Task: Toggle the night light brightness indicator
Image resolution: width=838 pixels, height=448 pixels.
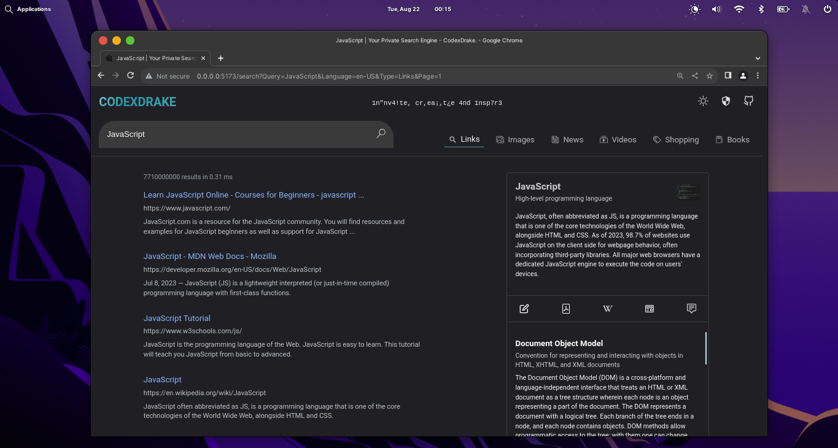Action: tap(694, 9)
